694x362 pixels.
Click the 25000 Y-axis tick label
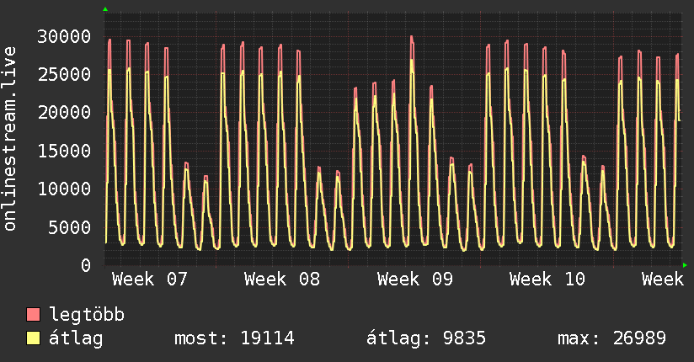click(x=66, y=74)
